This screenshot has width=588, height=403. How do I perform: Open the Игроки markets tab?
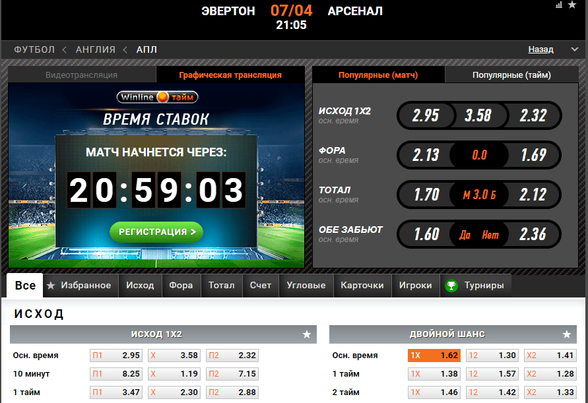pyautogui.click(x=416, y=286)
